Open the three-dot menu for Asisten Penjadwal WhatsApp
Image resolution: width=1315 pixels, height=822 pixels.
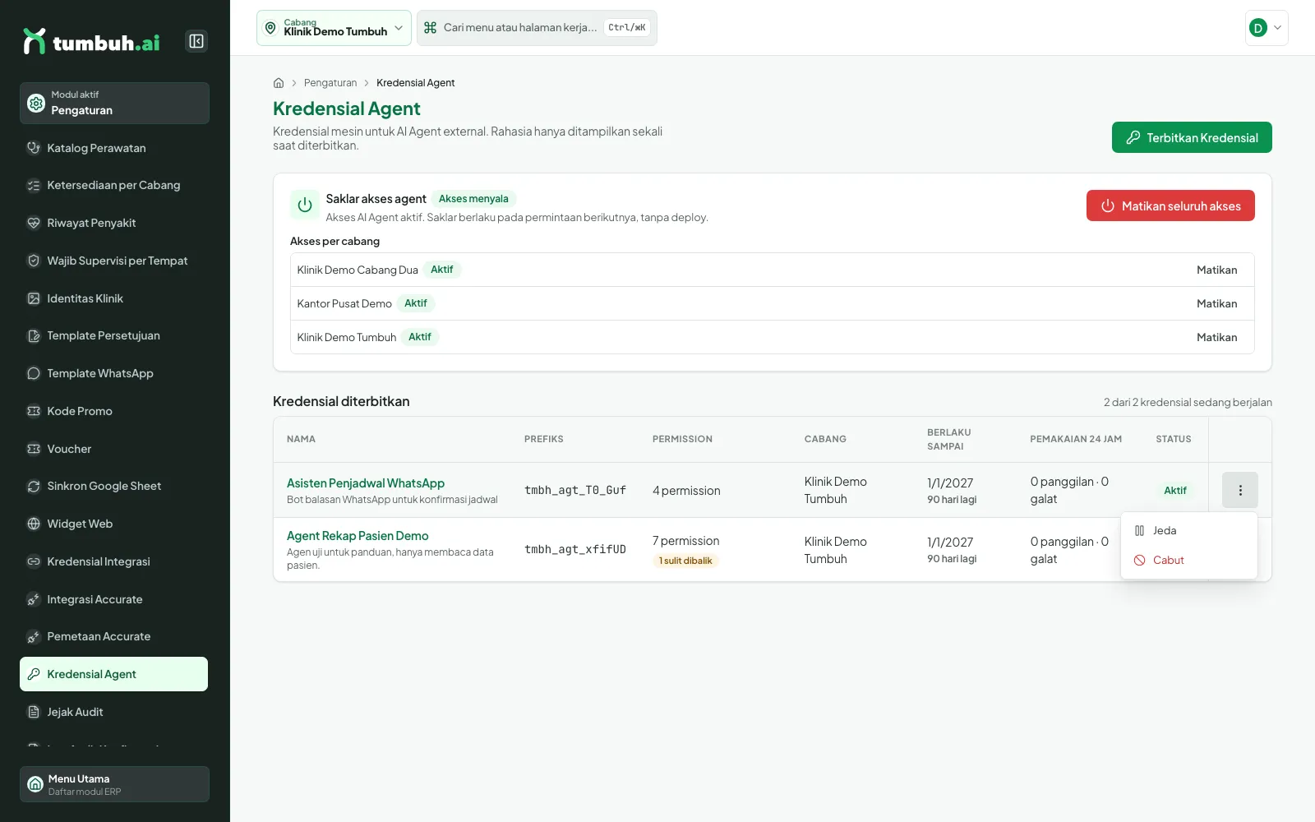click(1240, 490)
